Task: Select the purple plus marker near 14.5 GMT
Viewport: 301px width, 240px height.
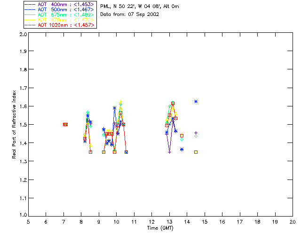Action: coord(196,133)
